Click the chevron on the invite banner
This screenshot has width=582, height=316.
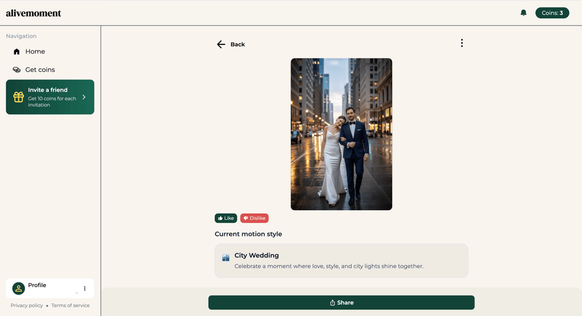click(x=84, y=97)
